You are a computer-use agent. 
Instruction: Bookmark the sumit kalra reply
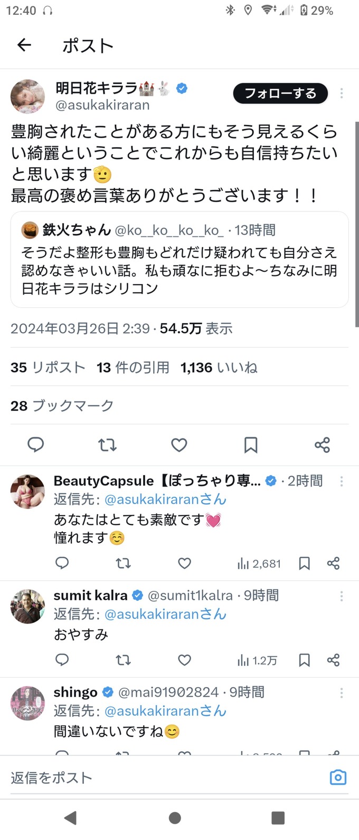(304, 660)
